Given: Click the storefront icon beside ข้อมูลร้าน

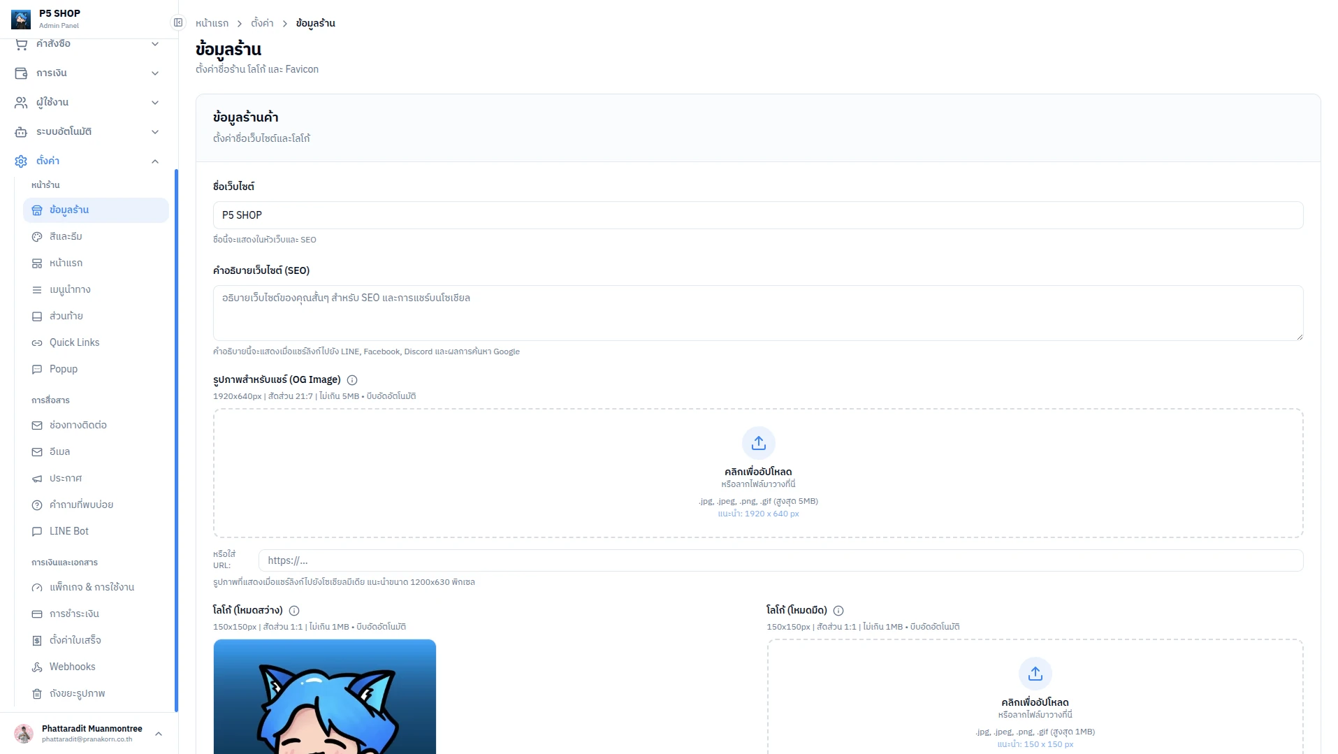Looking at the screenshot, I should point(37,210).
